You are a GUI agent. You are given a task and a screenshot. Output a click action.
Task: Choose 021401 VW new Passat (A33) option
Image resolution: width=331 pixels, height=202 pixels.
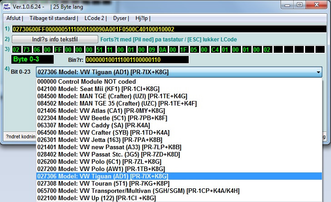pos(179,147)
